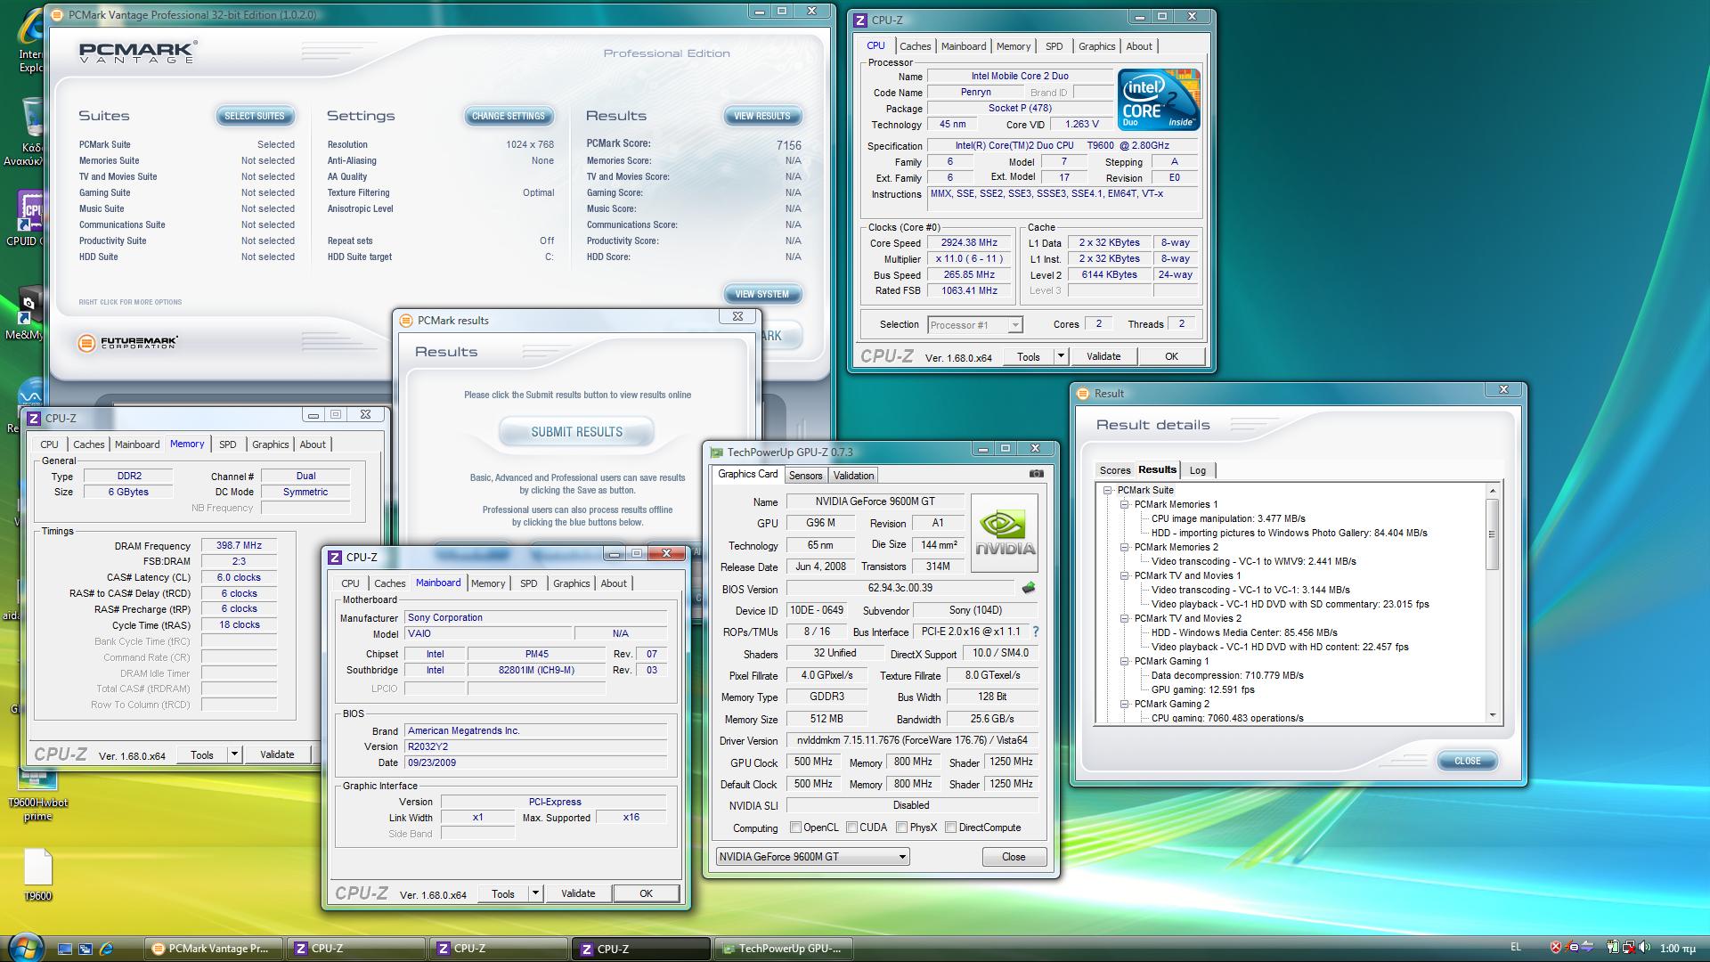The height and width of the screenshot is (962, 1710).
Task: Switch to TechPowerUp GPU-Z taskbar button
Action: click(x=783, y=949)
